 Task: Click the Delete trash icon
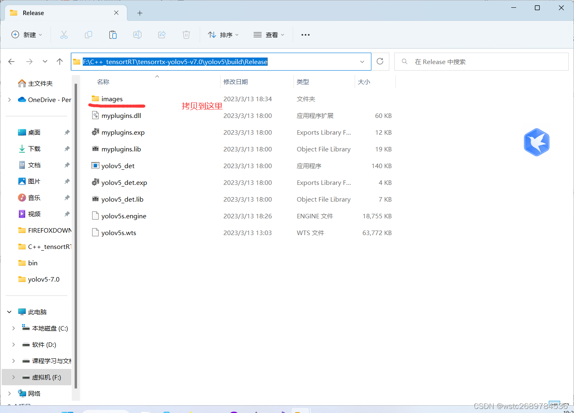(186, 35)
